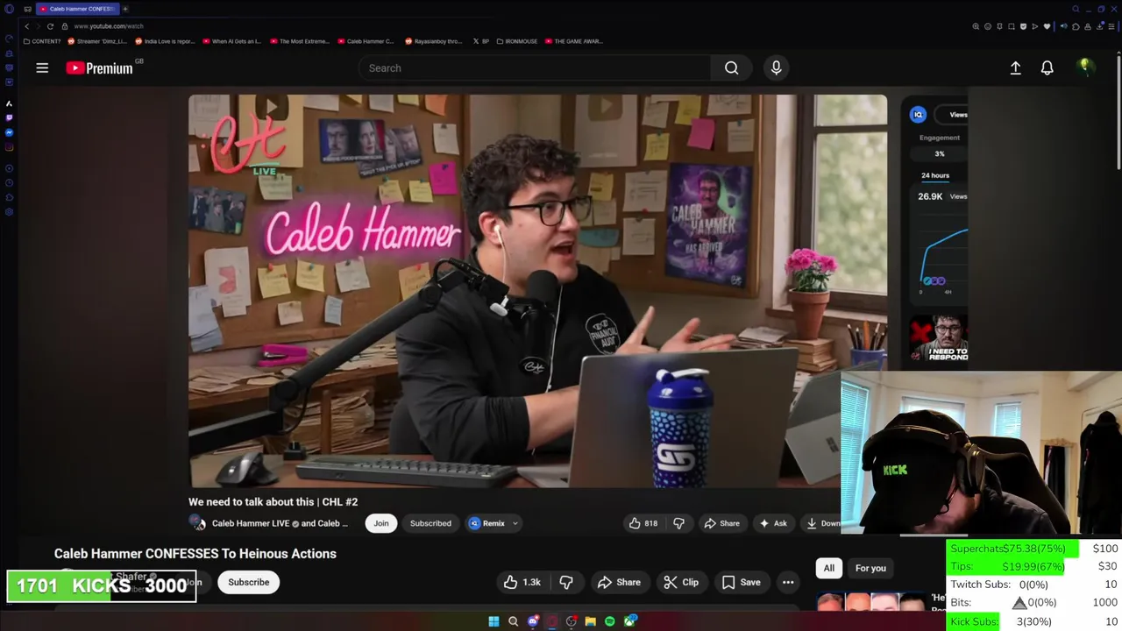Open a new browser tab with plus
The height and width of the screenshot is (631, 1122).
pyautogui.click(x=125, y=9)
